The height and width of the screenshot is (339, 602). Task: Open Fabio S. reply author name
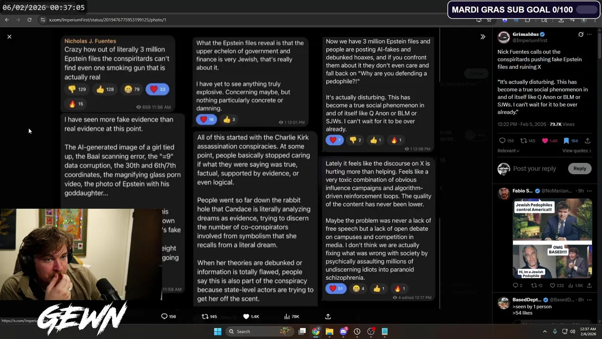(x=523, y=191)
